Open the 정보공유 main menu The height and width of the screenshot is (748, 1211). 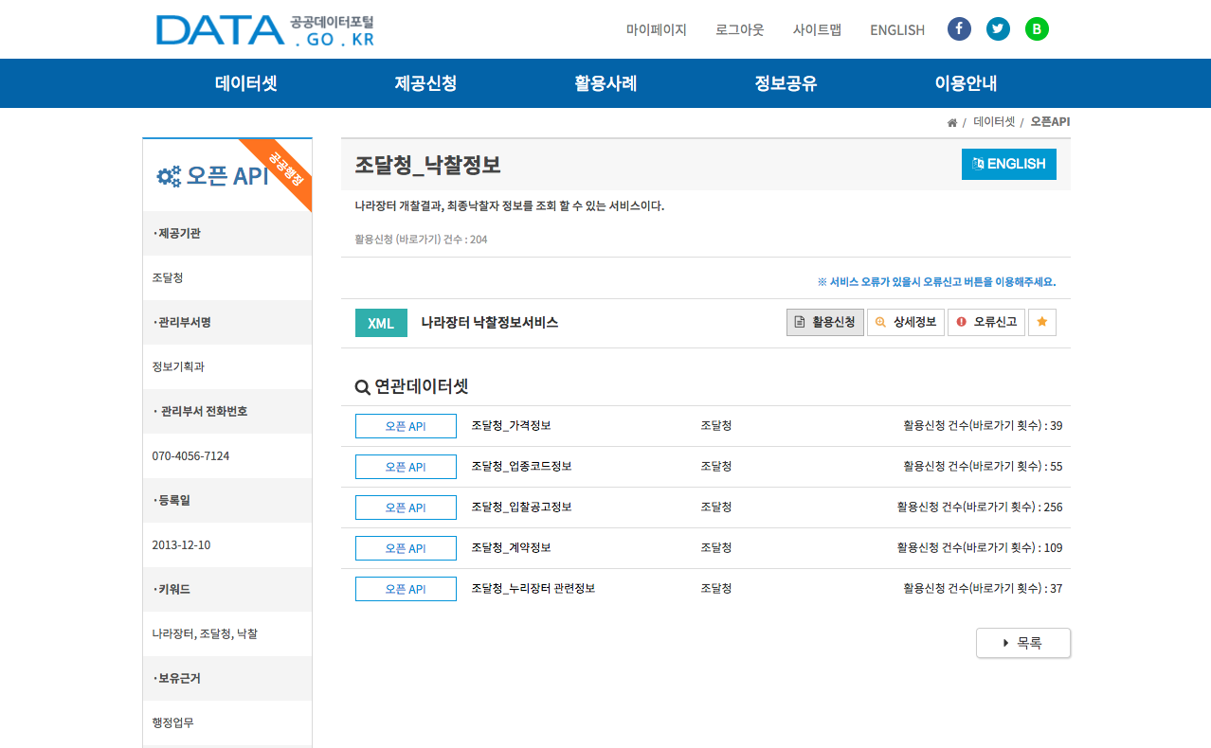[x=786, y=83]
